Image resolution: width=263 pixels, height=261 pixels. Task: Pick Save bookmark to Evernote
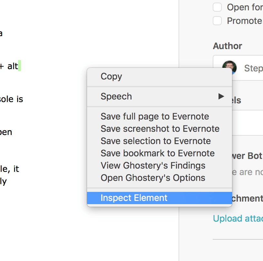point(158,153)
